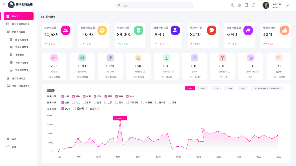Click the 成交人数 people icon
The image size is (296, 166).
click(x=110, y=58)
